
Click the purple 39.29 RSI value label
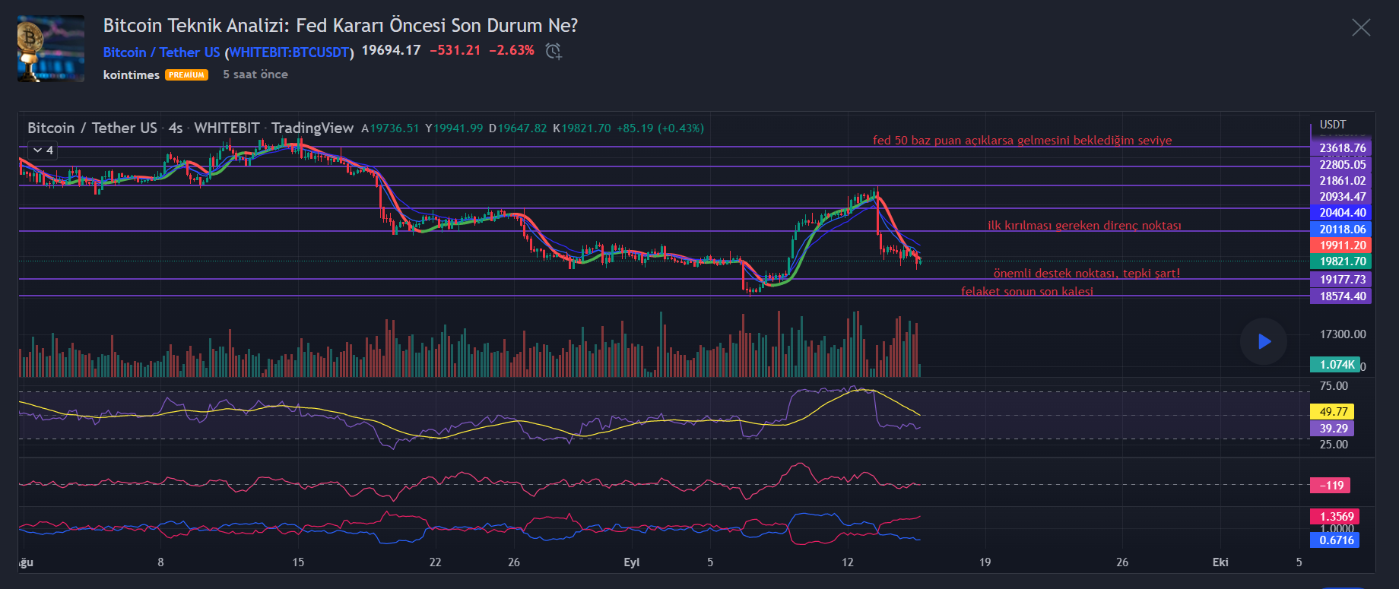pos(1332,429)
